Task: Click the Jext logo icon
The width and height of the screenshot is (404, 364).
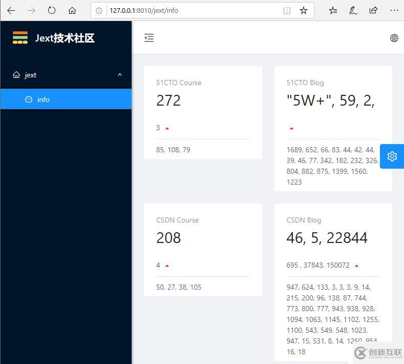Action: click(20, 37)
